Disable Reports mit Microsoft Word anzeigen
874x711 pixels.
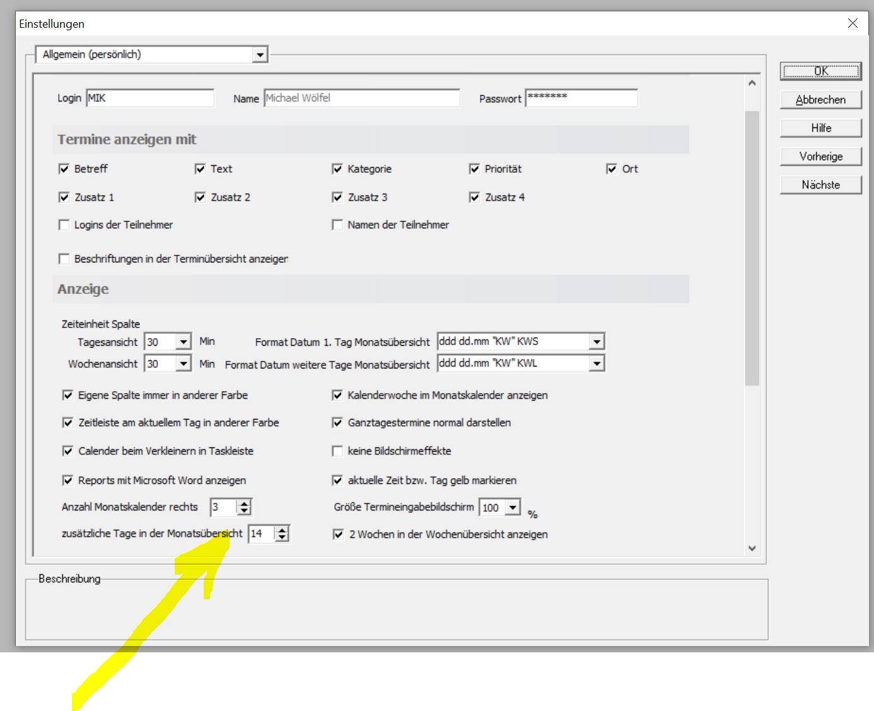(x=68, y=481)
